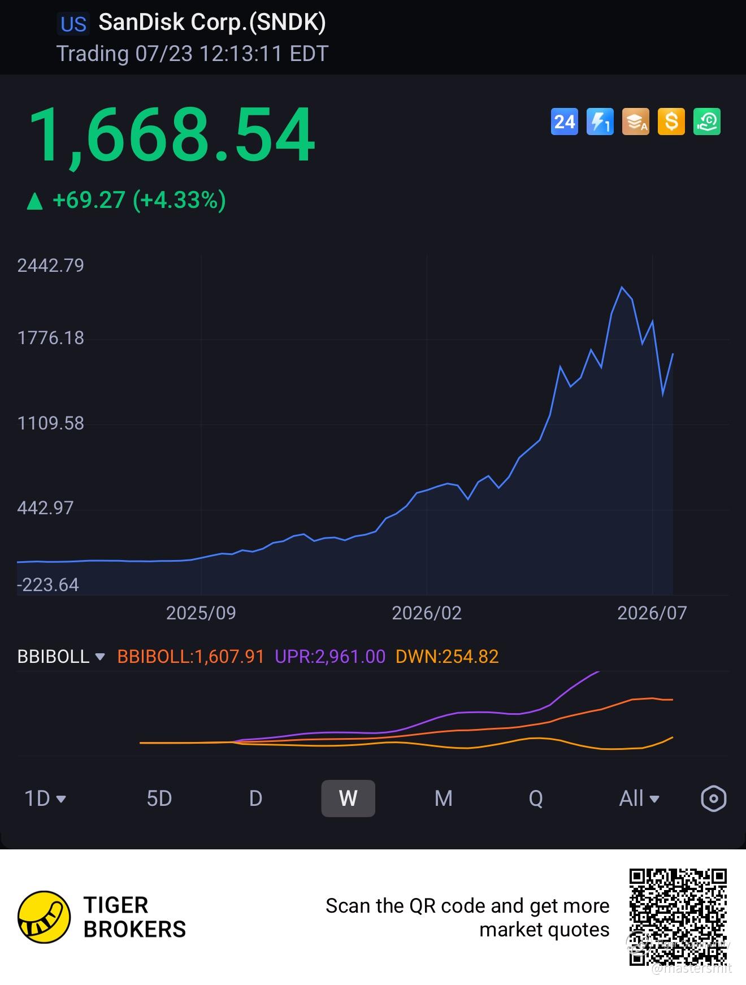Tap the BBIBOLL:1,607.91 value

point(190,657)
